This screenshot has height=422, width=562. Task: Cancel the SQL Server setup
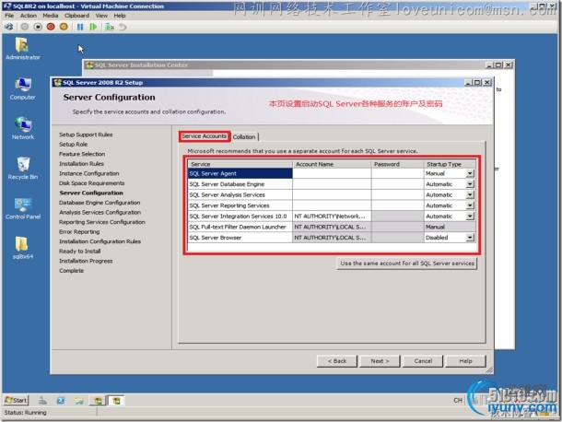click(x=423, y=361)
